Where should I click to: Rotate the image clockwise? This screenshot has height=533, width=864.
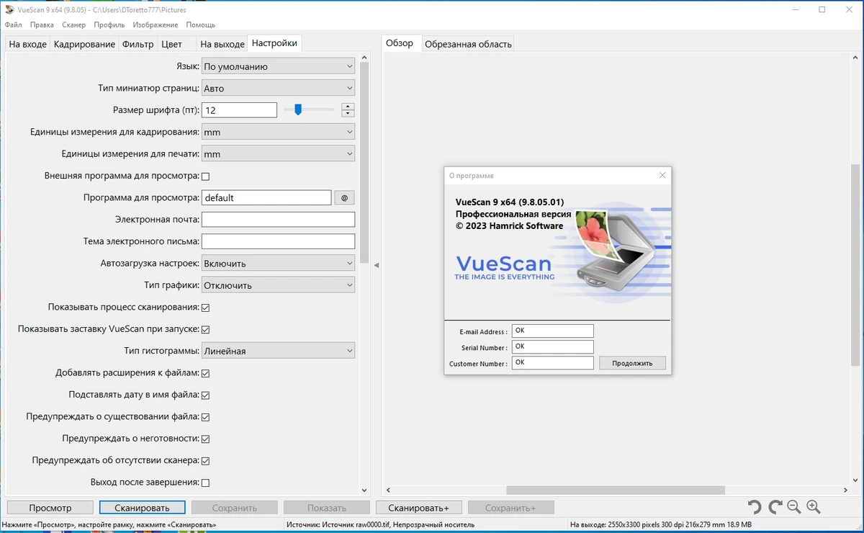coord(775,507)
